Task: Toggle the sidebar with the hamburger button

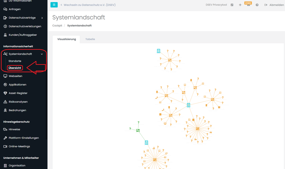Action: click(x=54, y=5)
